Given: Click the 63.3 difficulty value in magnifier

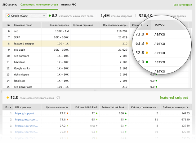Looking at the screenshot, I should click(x=140, y=44).
